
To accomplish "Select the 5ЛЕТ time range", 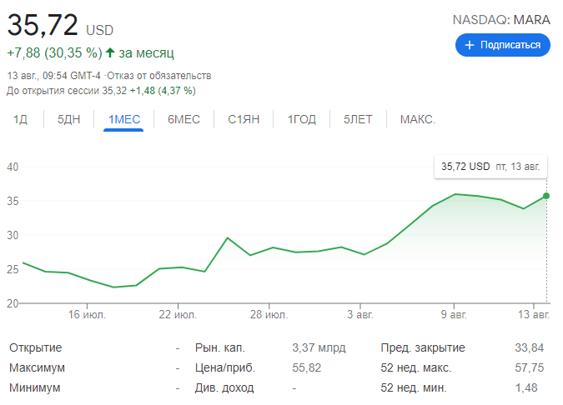I will pyautogui.click(x=358, y=119).
